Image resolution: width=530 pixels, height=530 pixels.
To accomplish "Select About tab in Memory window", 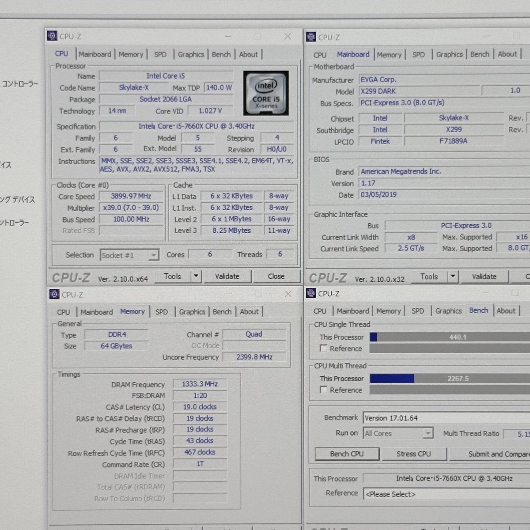I will [249, 312].
